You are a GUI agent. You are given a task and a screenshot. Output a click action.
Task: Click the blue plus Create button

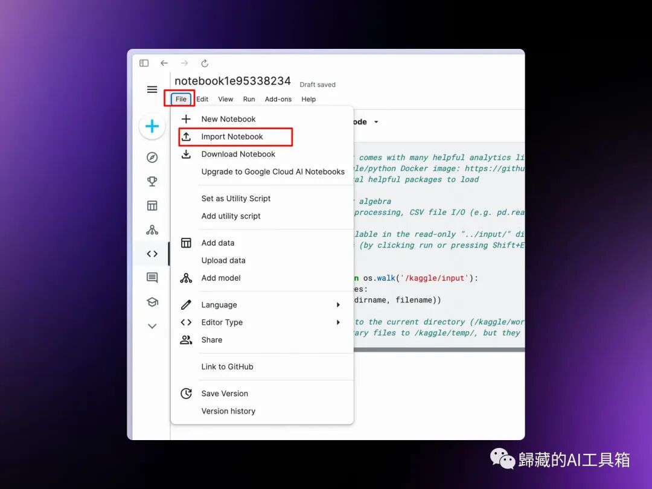click(x=152, y=126)
